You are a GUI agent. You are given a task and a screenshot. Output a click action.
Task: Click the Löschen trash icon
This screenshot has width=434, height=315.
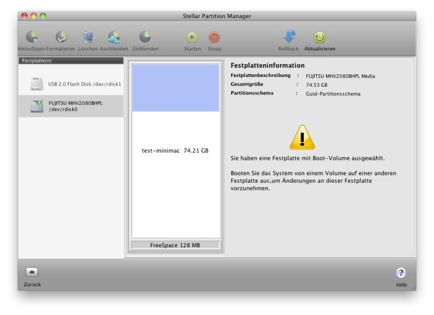tap(88, 37)
